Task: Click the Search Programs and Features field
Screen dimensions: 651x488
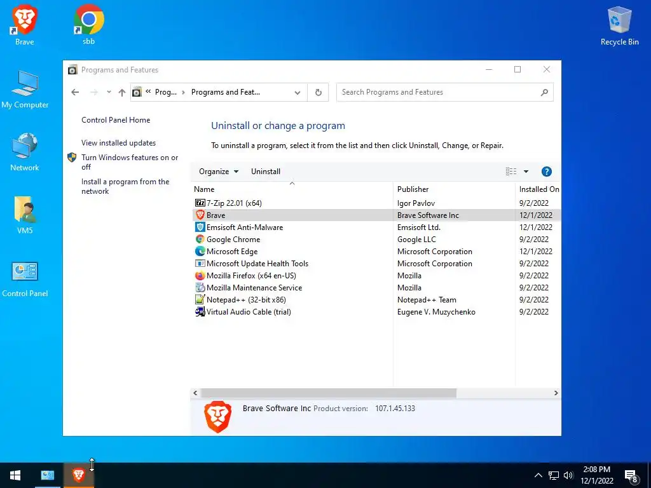Action: (444, 92)
